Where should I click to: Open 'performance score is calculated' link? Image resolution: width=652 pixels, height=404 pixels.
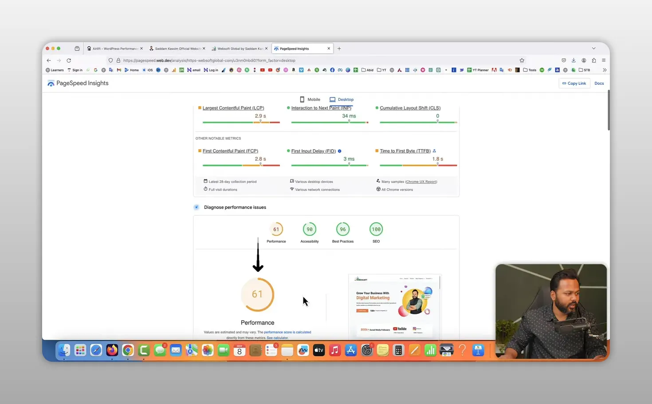(287, 332)
